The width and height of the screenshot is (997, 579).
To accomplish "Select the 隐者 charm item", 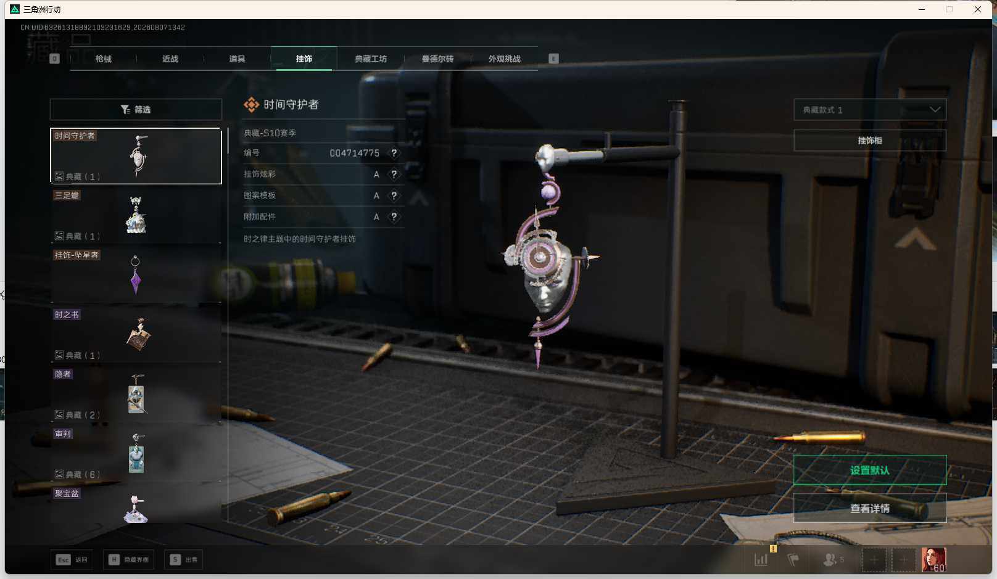I will click(136, 394).
